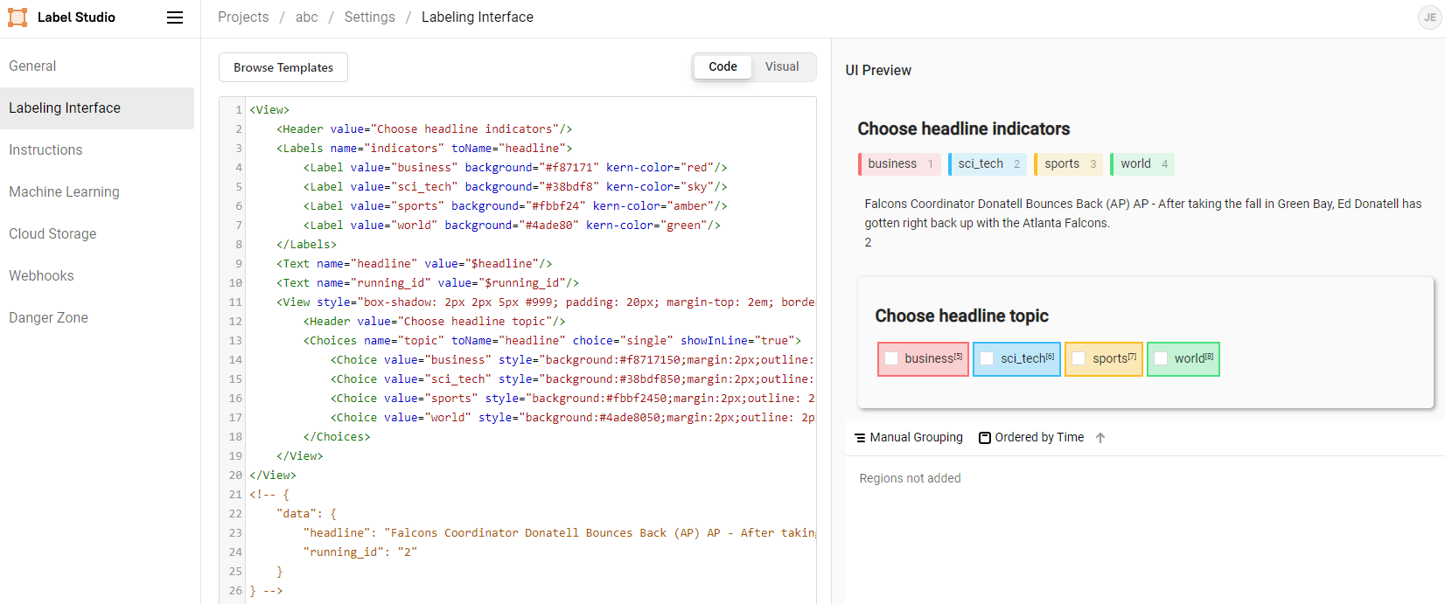1445x604 pixels.
Task: Click 'Choose headline indicators' heading
Action: tap(963, 129)
